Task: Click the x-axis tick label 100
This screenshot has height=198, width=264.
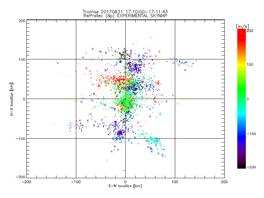Action: click(175, 182)
